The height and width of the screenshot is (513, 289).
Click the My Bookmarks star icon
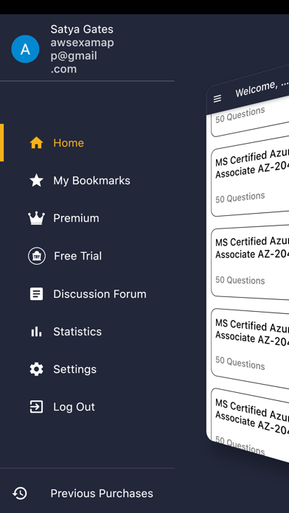pyautogui.click(x=36, y=181)
